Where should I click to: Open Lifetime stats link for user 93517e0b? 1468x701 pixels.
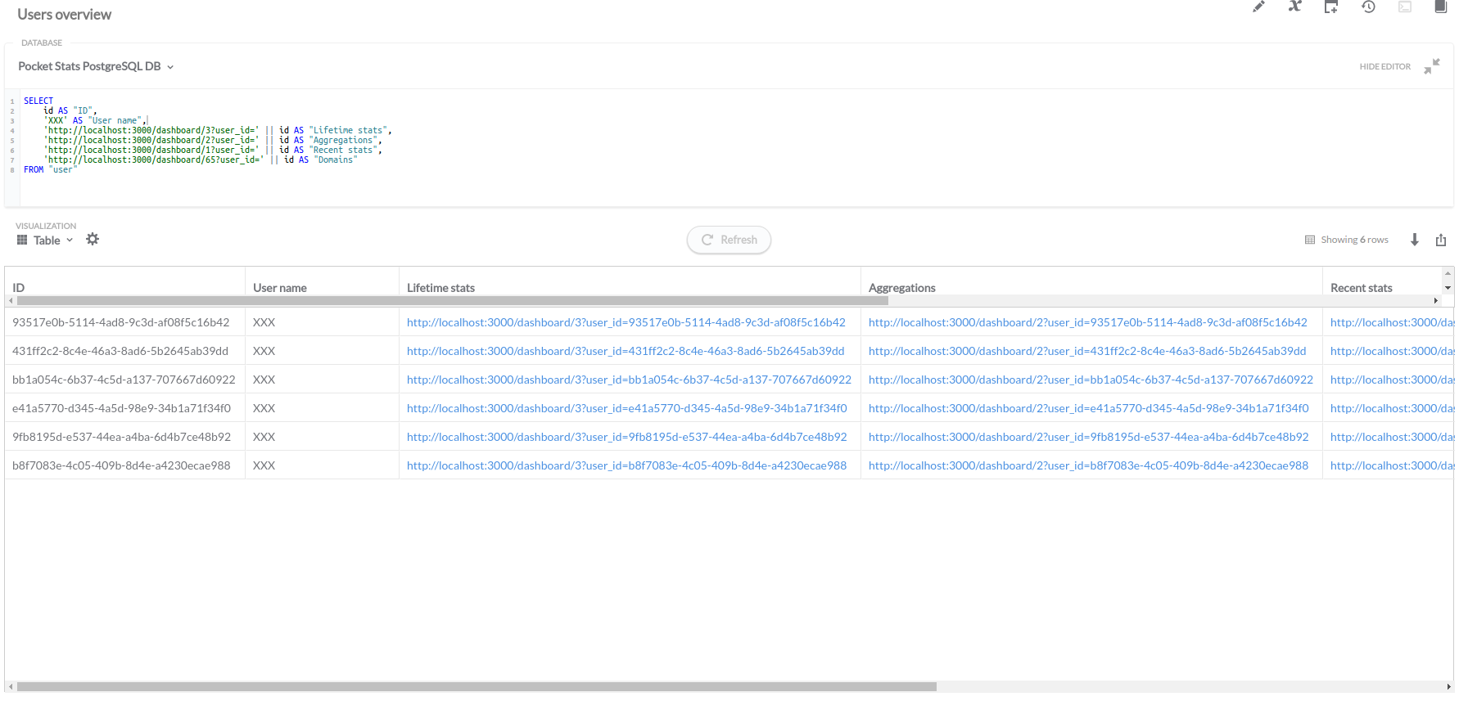[626, 322]
